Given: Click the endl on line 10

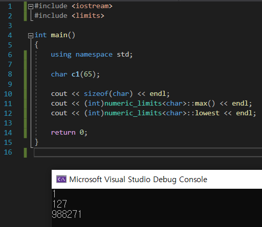Looking at the screenshot, I should tap(158, 94).
